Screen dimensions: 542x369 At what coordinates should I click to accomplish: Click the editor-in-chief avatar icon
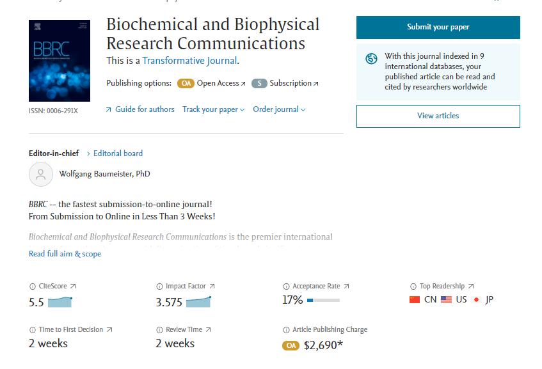click(40, 174)
